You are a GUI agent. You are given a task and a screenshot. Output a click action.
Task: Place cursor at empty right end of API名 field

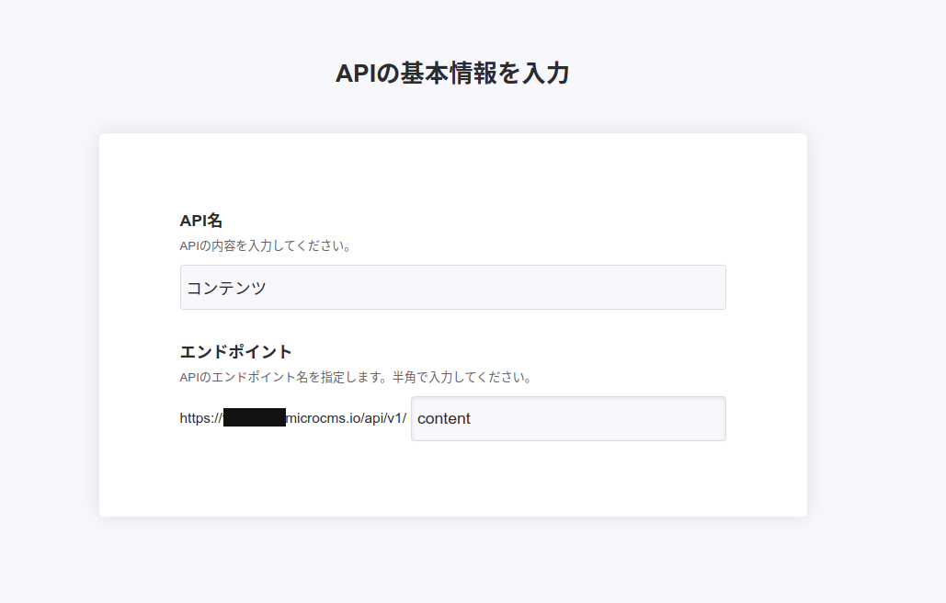(644, 288)
